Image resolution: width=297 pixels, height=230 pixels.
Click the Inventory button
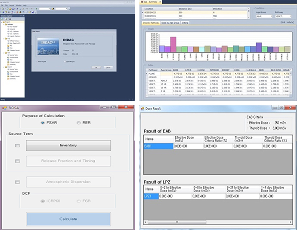[x=68, y=145]
